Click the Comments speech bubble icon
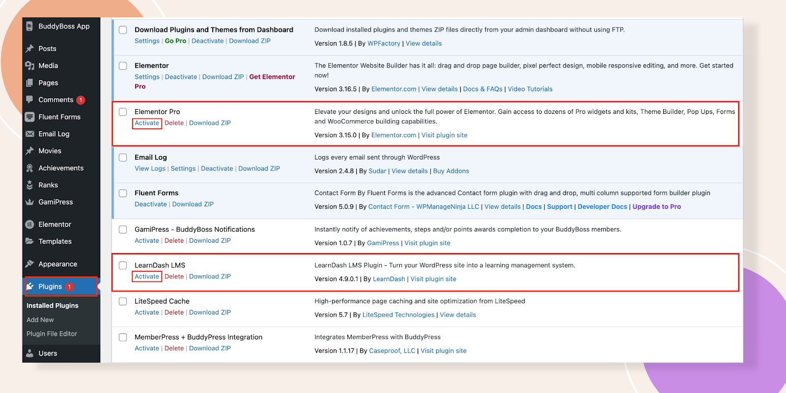 [x=29, y=100]
